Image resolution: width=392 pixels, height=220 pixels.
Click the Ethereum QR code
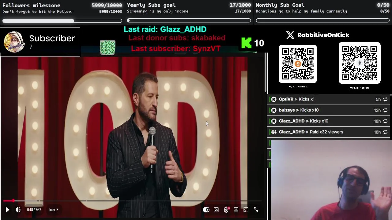(x=360, y=63)
